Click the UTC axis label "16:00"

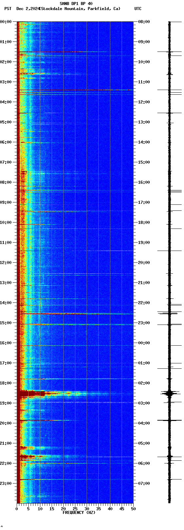click(x=144, y=182)
